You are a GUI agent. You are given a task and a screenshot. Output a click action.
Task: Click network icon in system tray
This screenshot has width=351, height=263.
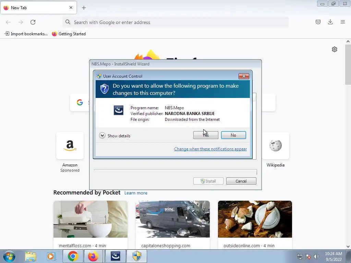[300, 256]
